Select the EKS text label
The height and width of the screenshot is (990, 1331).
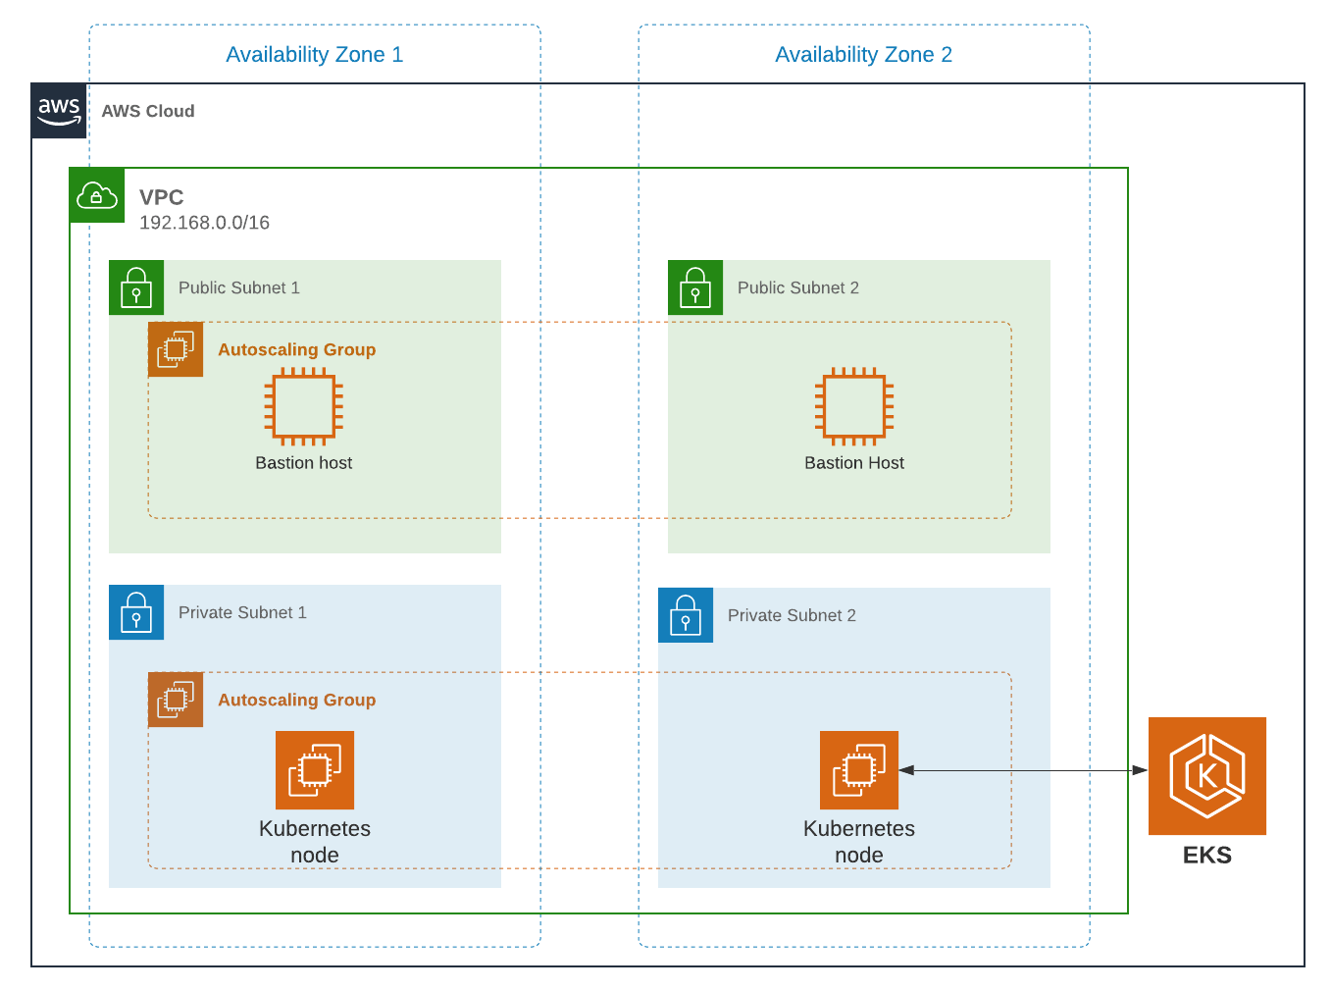click(x=1207, y=855)
